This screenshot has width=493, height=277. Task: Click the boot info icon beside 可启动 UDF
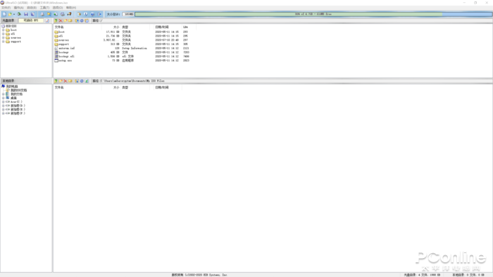(x=47, y=20)
